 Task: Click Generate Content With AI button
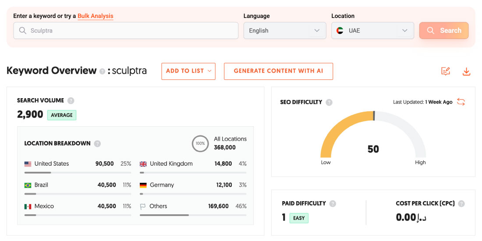coord(278,71)
